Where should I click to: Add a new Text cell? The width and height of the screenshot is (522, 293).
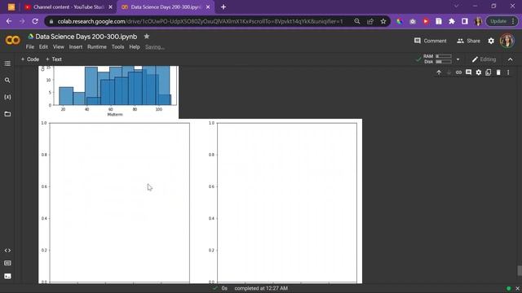click(x=54, y=59)
